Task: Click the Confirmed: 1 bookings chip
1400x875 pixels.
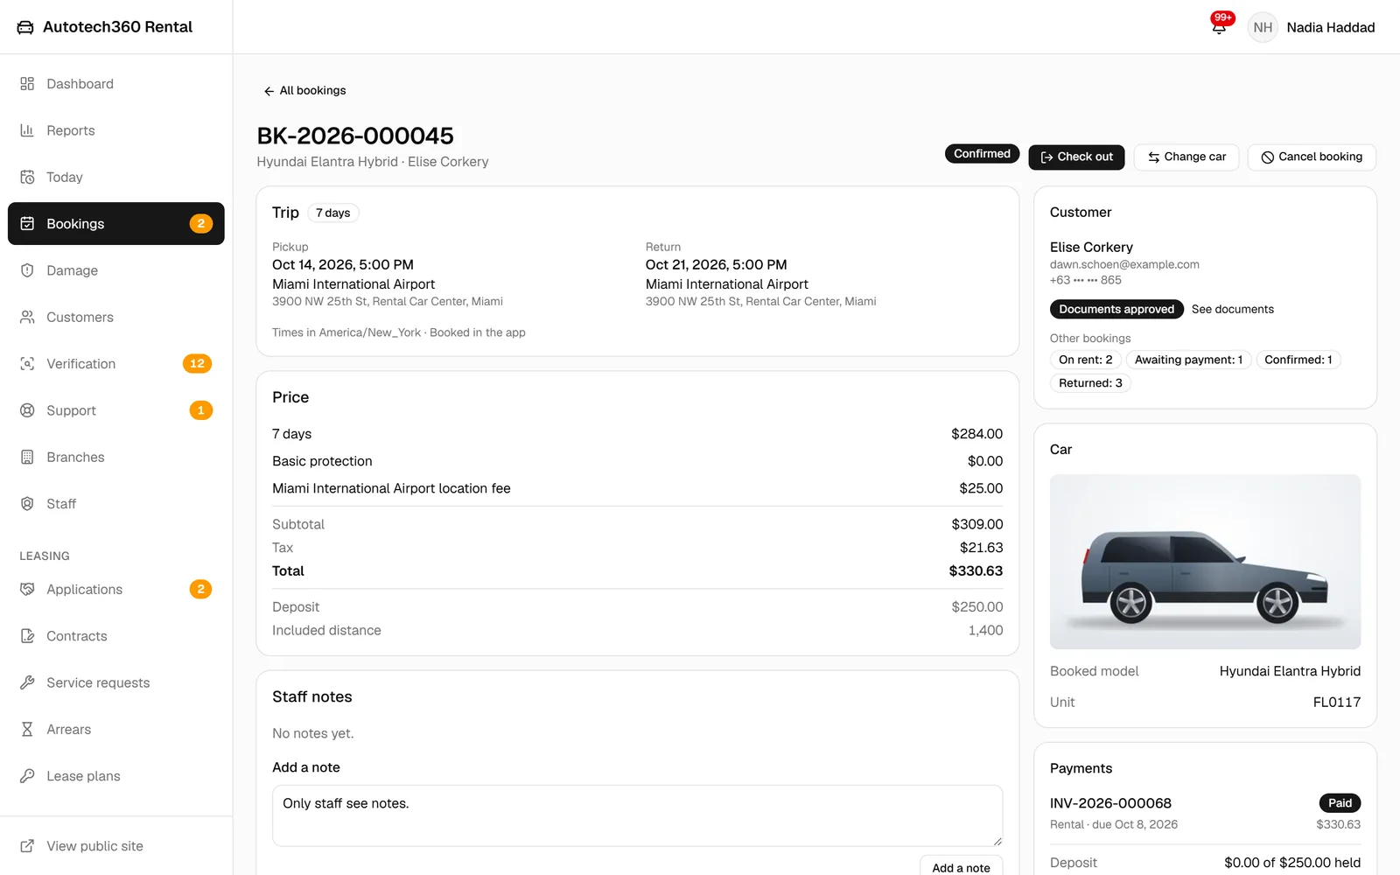Action: point(1298,360)
